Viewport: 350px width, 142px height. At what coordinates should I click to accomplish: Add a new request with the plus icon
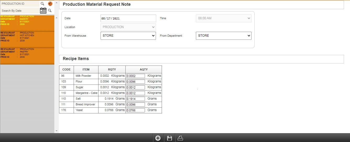point(158,138)
